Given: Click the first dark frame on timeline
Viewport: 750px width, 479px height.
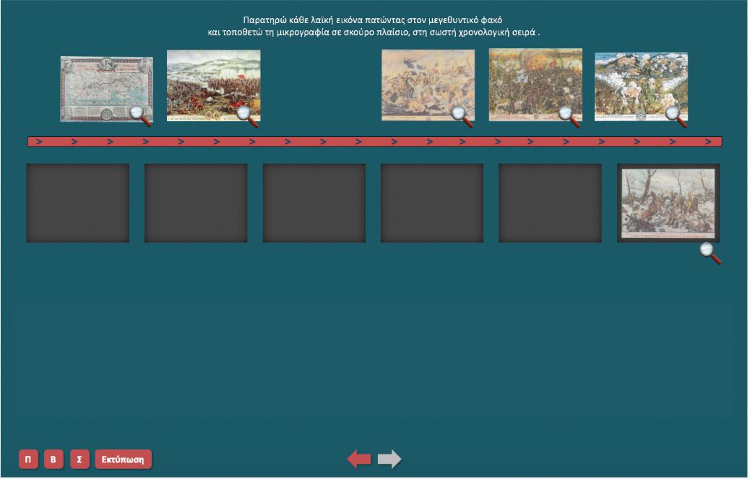Looking at the screenshot, I should coord(78,203).
